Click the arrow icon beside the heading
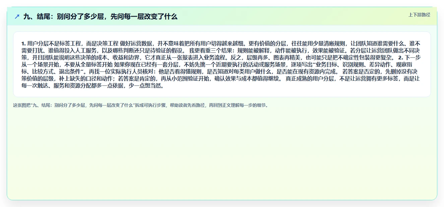The width and height of the screenshot is (444, 207). coord(17,16)
